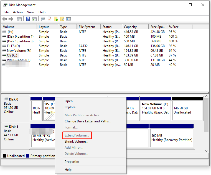Click the 446.53 GB capacity cell

131,32
